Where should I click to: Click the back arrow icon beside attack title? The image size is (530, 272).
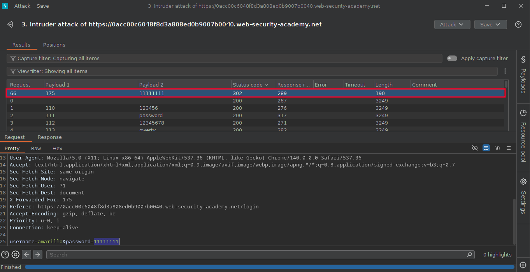pyautogui.click(x=11, y=24)
